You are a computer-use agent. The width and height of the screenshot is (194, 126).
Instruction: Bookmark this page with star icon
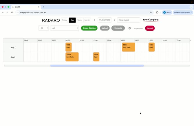click(x=151, y=12)
